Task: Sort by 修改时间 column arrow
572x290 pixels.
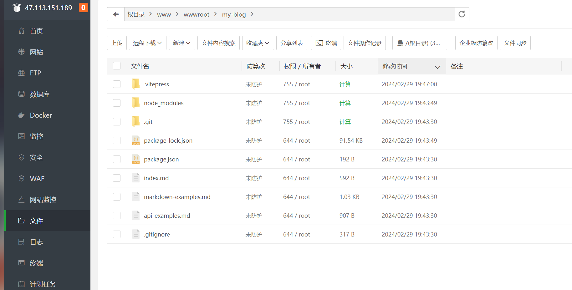Action: click(x=437, y=67)
